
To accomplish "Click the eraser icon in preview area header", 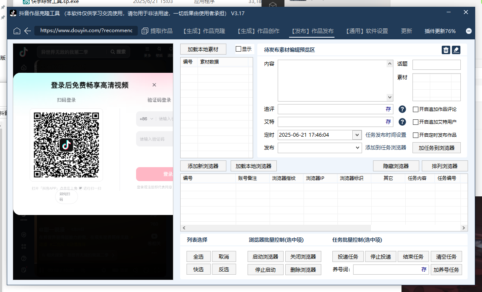I will pyautogui.click(x=456, y=50).
